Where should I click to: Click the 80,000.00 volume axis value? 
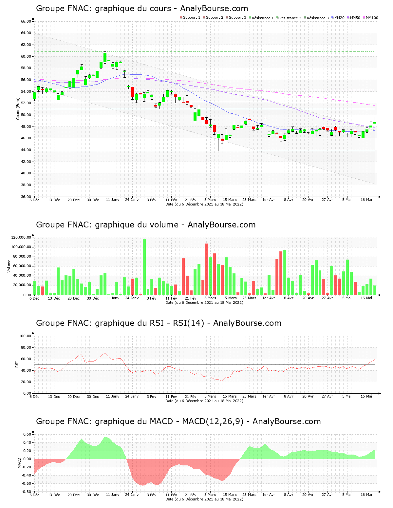pos(22,257)
